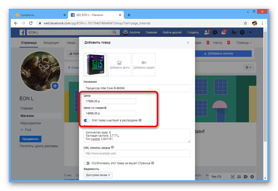This screenshot has height=191, width=278.
Task: Click Главная link in top bar
Action: point(151,32)
